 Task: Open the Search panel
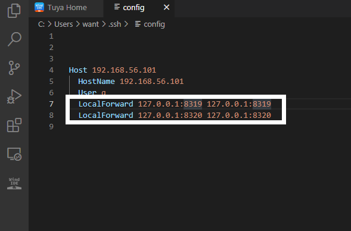(x=14, y=39)
